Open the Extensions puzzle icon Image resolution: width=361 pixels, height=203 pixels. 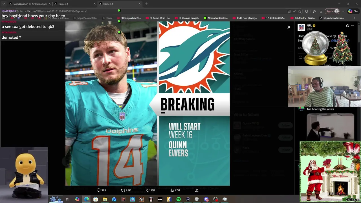click(307, 11)
